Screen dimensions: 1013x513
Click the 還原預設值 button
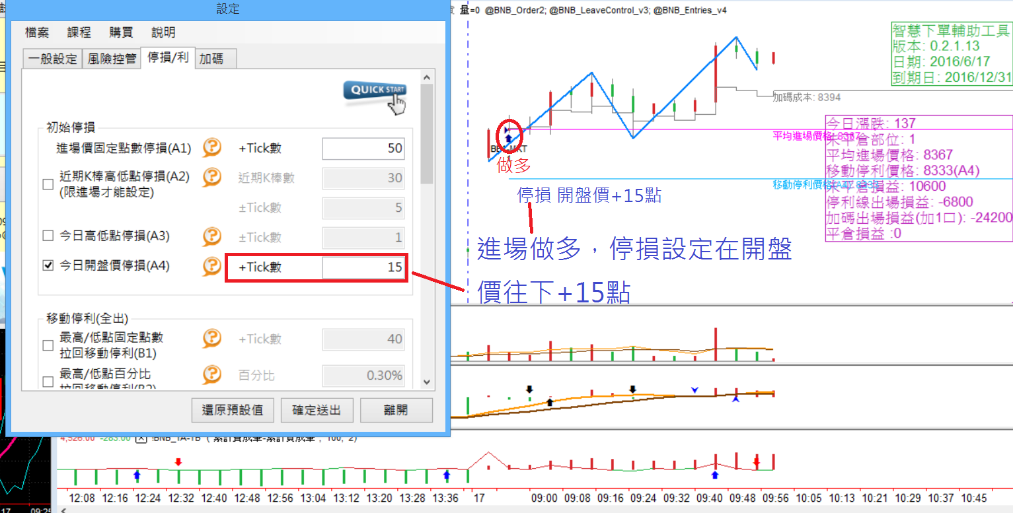pos(233,410)
